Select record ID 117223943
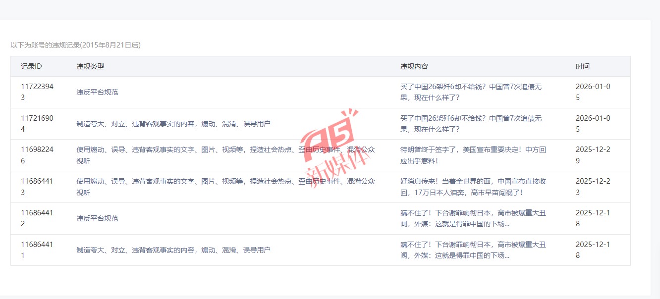Screen dimensions: 660x299 37,92
